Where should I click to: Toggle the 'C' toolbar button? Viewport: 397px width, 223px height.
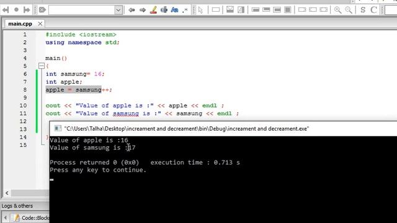[x=373, y=10]
